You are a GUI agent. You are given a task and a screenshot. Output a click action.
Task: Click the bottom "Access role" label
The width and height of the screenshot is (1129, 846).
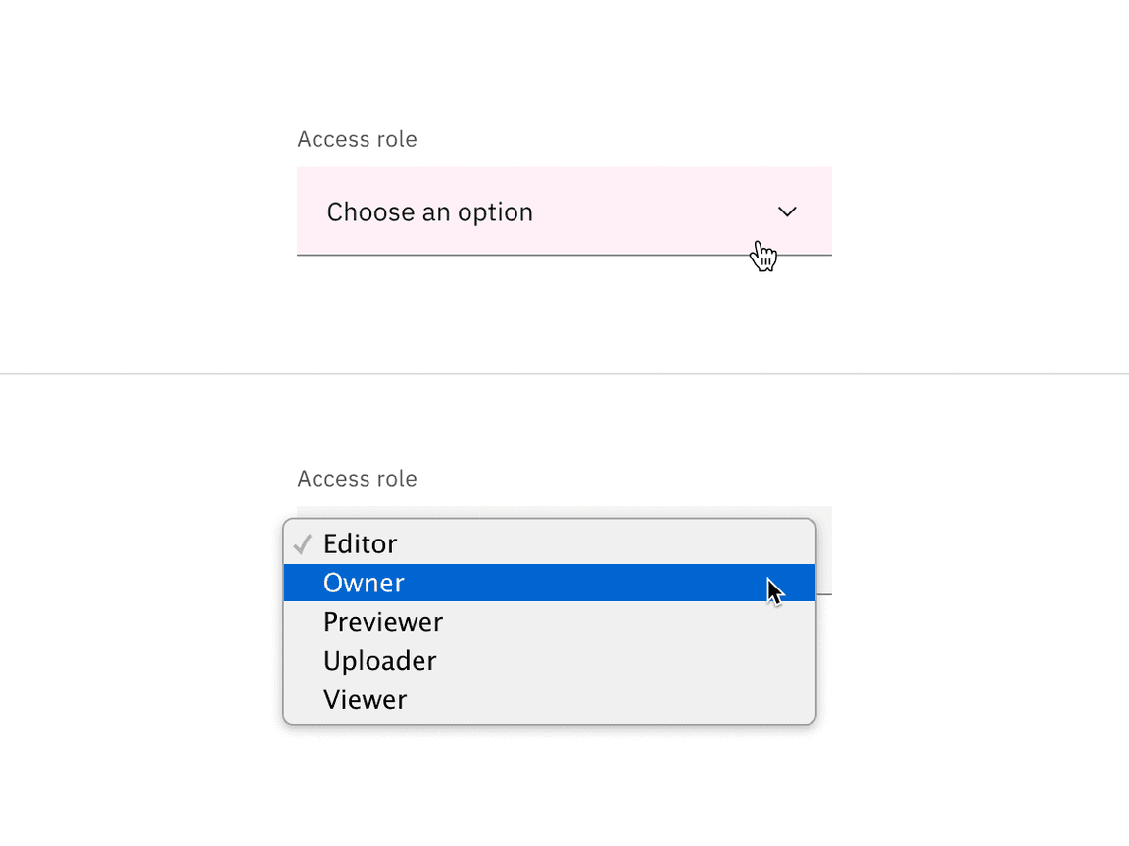pos(357,479)
